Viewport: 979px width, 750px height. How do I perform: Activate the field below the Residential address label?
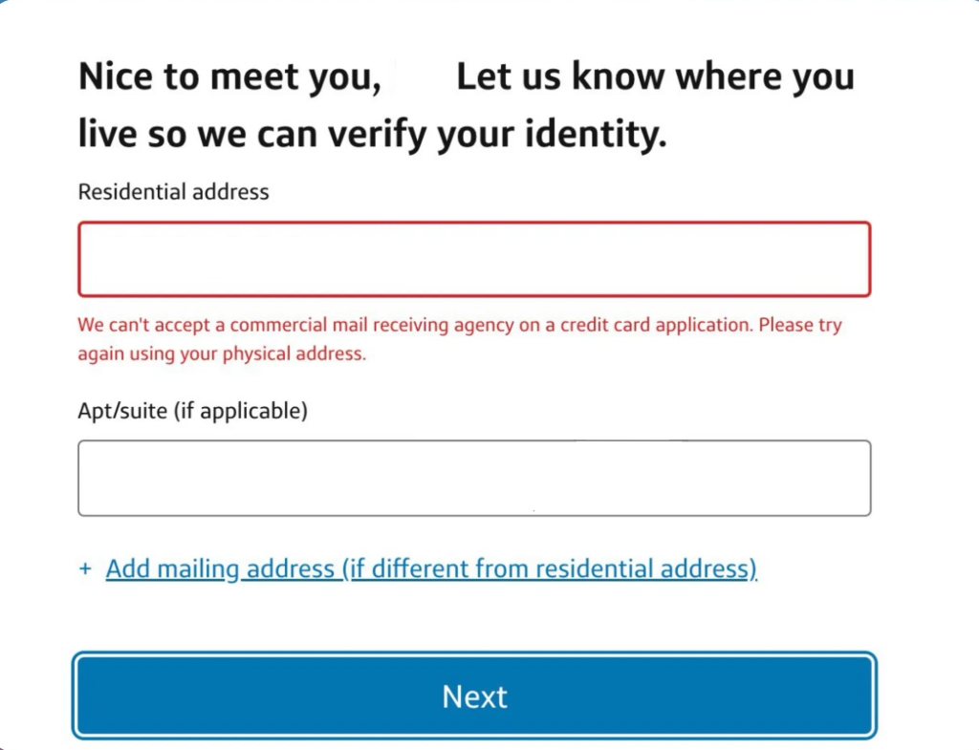pos(473,260)
